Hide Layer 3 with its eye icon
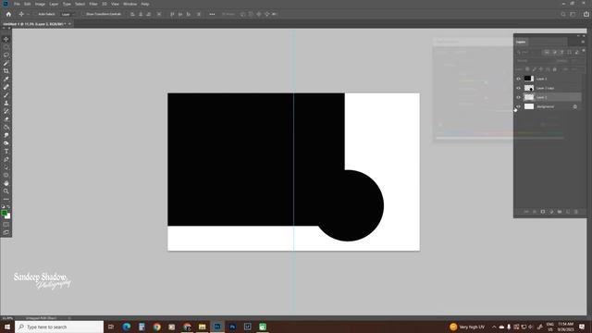Screen dimensions: 592x333 (x=518, y=79)
